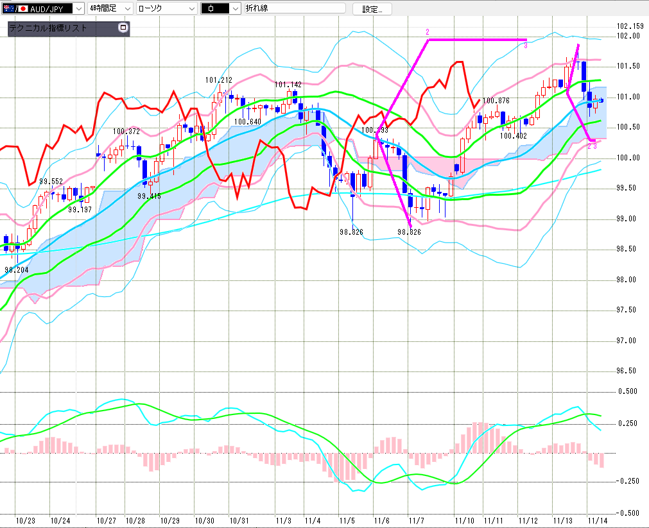
Task: Click the 101.212 high price label
Action: (218, 80)
